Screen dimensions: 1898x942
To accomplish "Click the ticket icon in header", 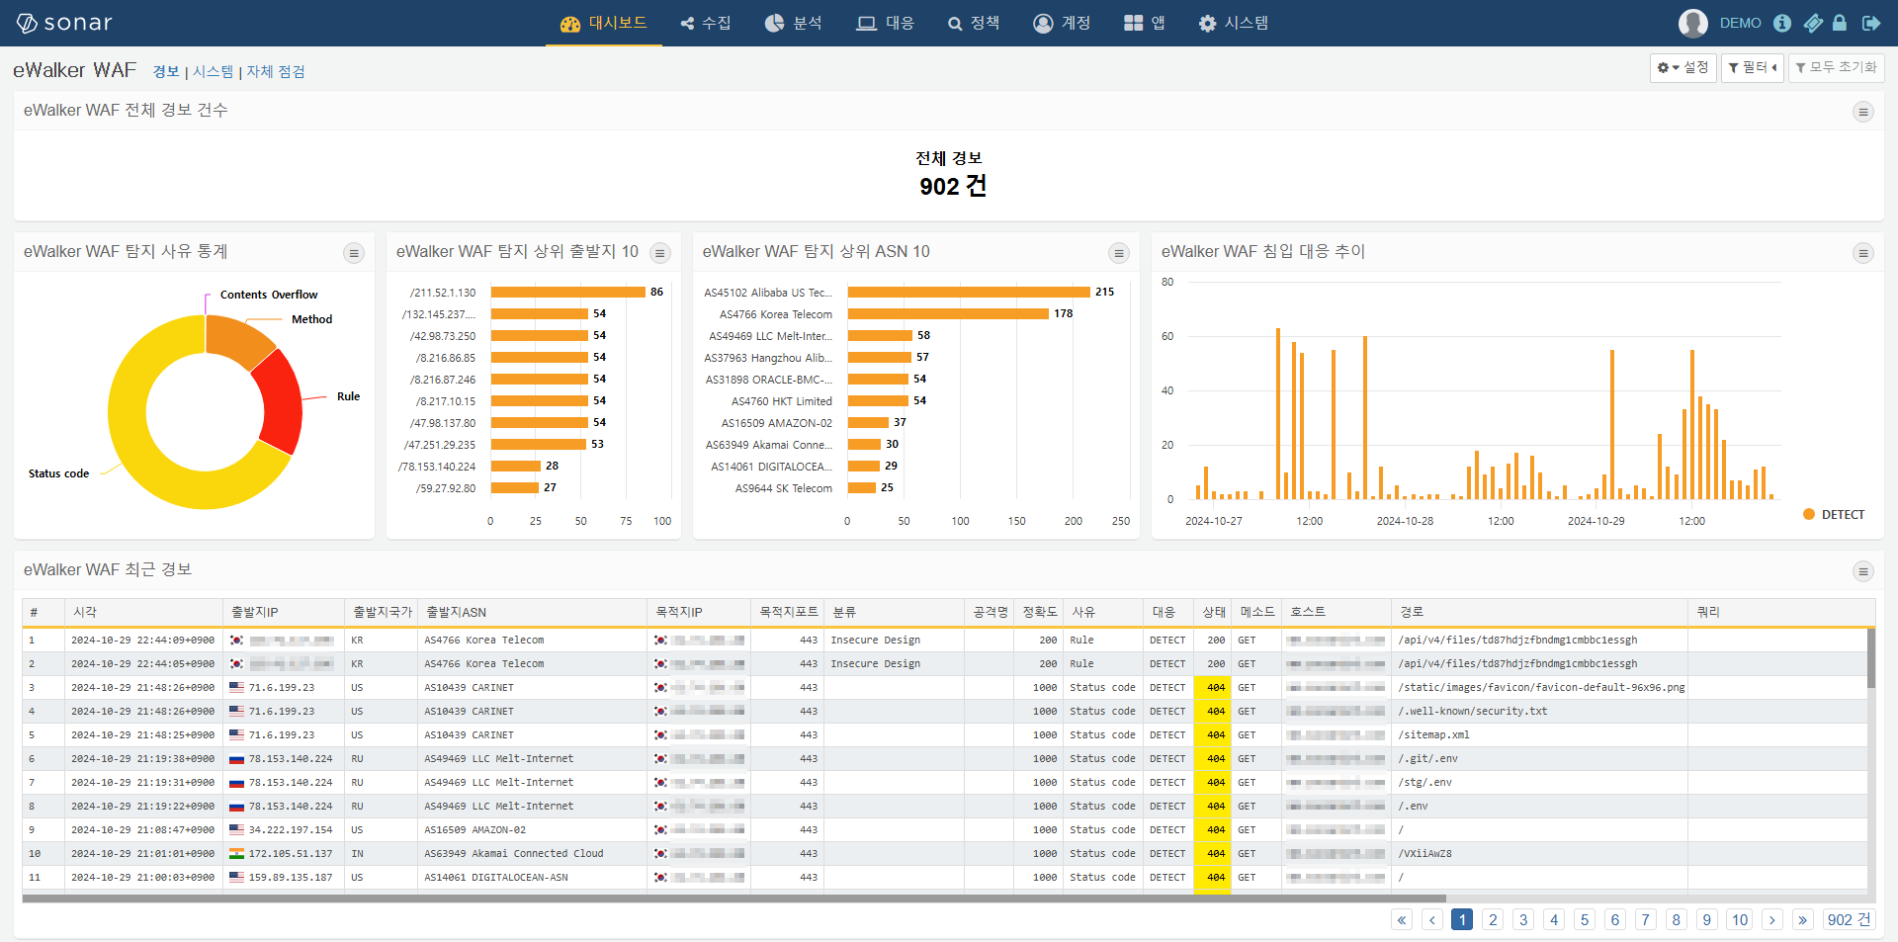I will coord(1813,23).
